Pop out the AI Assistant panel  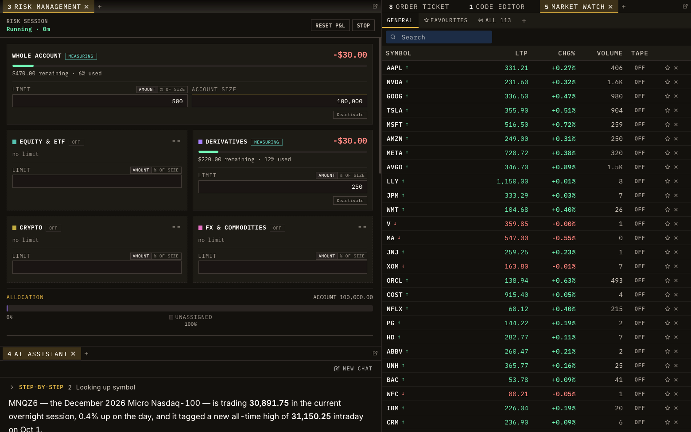[x=375, y=354]
